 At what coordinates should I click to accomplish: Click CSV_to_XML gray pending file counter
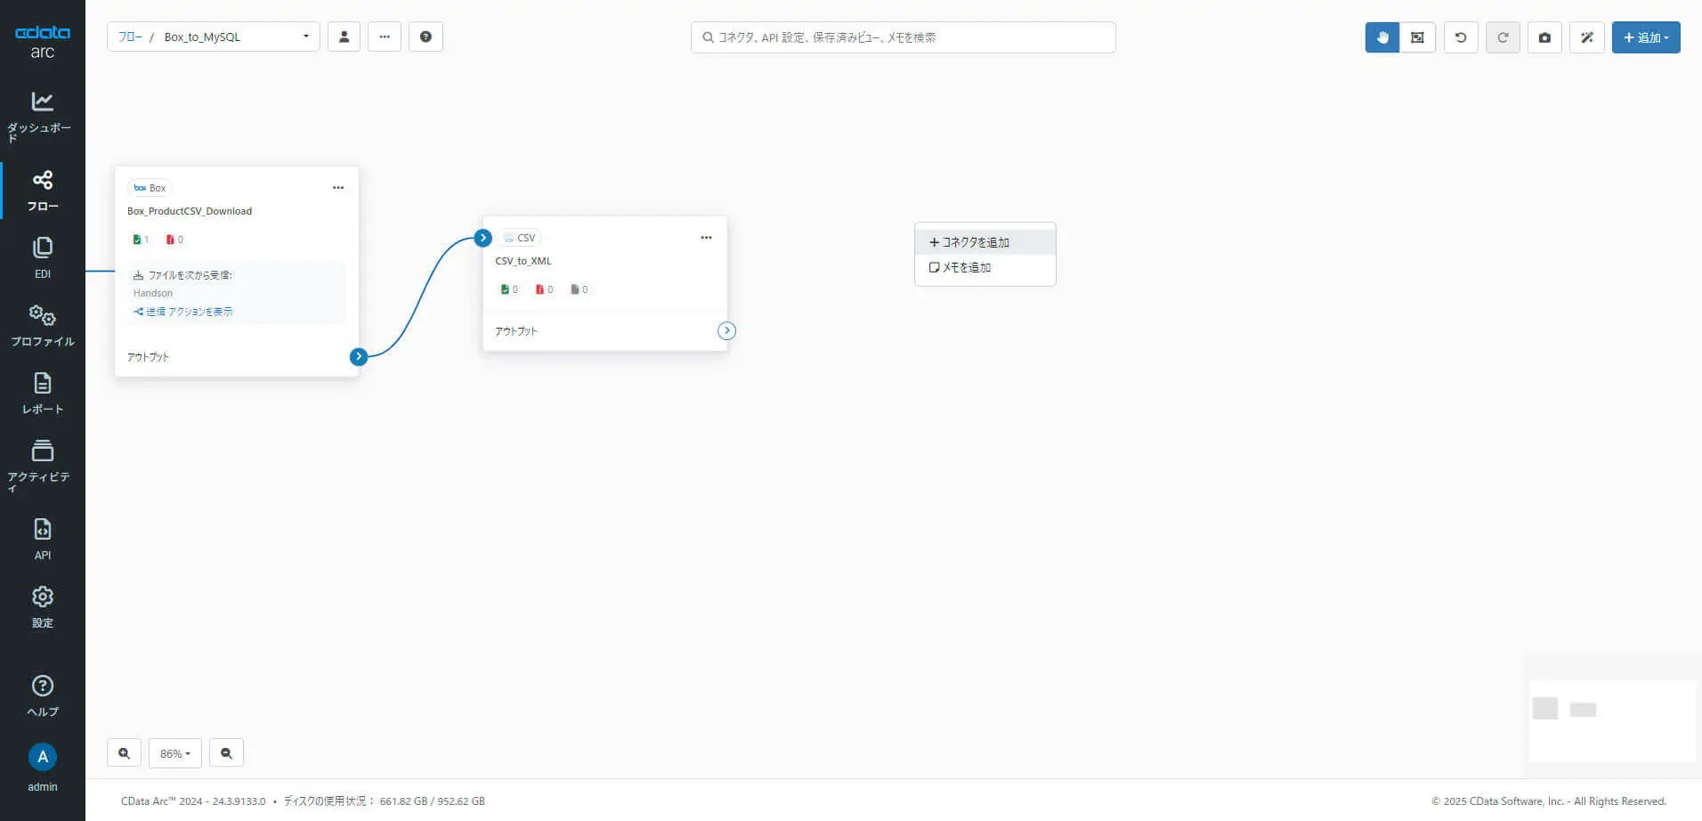pos(579,289)
